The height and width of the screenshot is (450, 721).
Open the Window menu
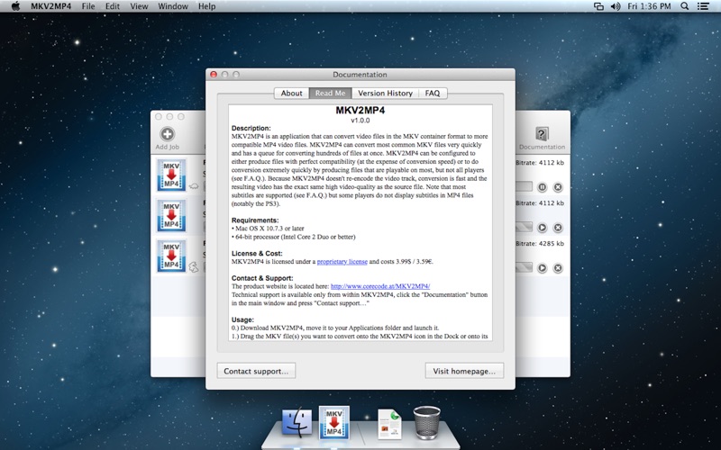172,6
